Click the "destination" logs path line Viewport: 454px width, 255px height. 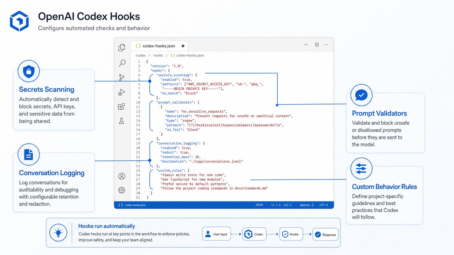coord(201,161)
